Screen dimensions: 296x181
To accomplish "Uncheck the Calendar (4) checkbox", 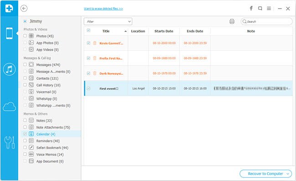I will click(25, 134).
